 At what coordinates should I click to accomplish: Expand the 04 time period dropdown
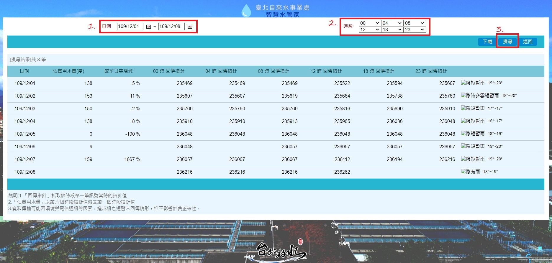[392, 23]
